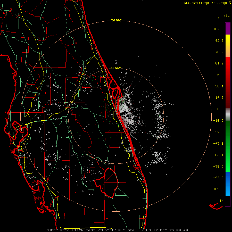Select the 107.8 scale value
Viewport: 232px width, 232px height.
tap(218, 29)
